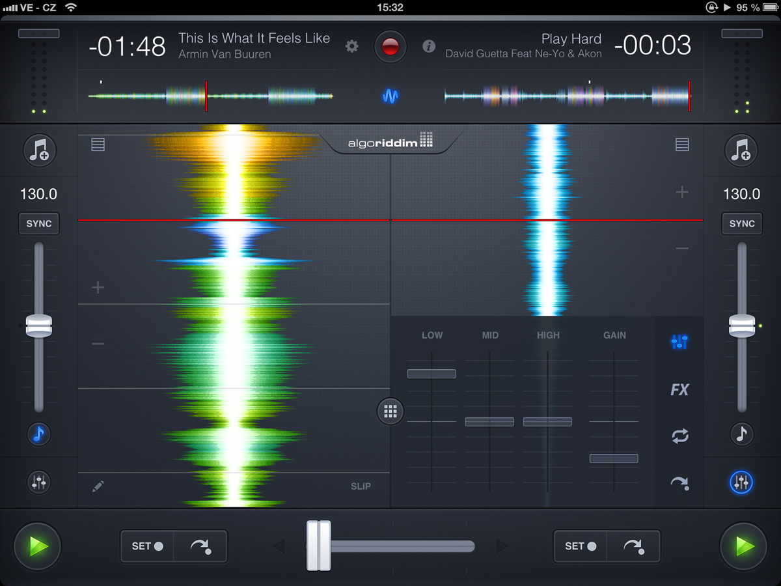Open settings with the gear icon
The image size is (781, 586).
coord(352,46)
